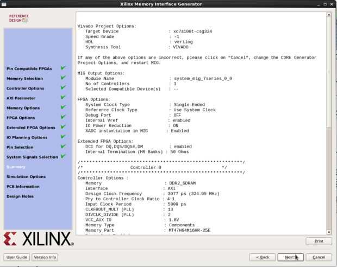Show Version Info
337x267 pixels.
pyautogui.click(x=45, y=257)
